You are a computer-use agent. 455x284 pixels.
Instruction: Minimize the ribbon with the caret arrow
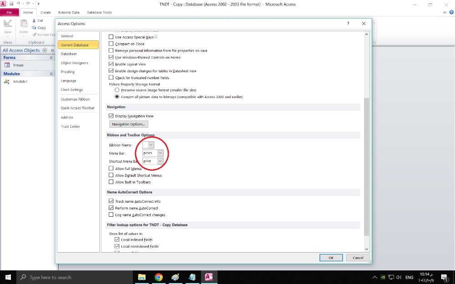(445, 12)
